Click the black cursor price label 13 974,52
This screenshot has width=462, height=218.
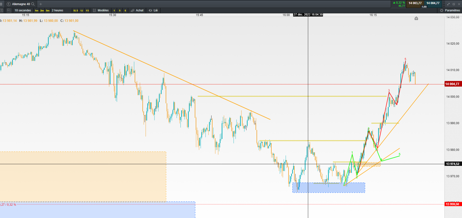(453, 164)
